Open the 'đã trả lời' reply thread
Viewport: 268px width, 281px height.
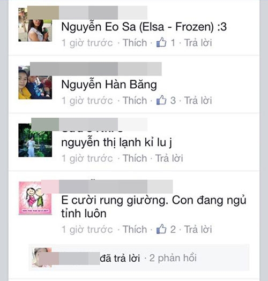click(120, 258)
